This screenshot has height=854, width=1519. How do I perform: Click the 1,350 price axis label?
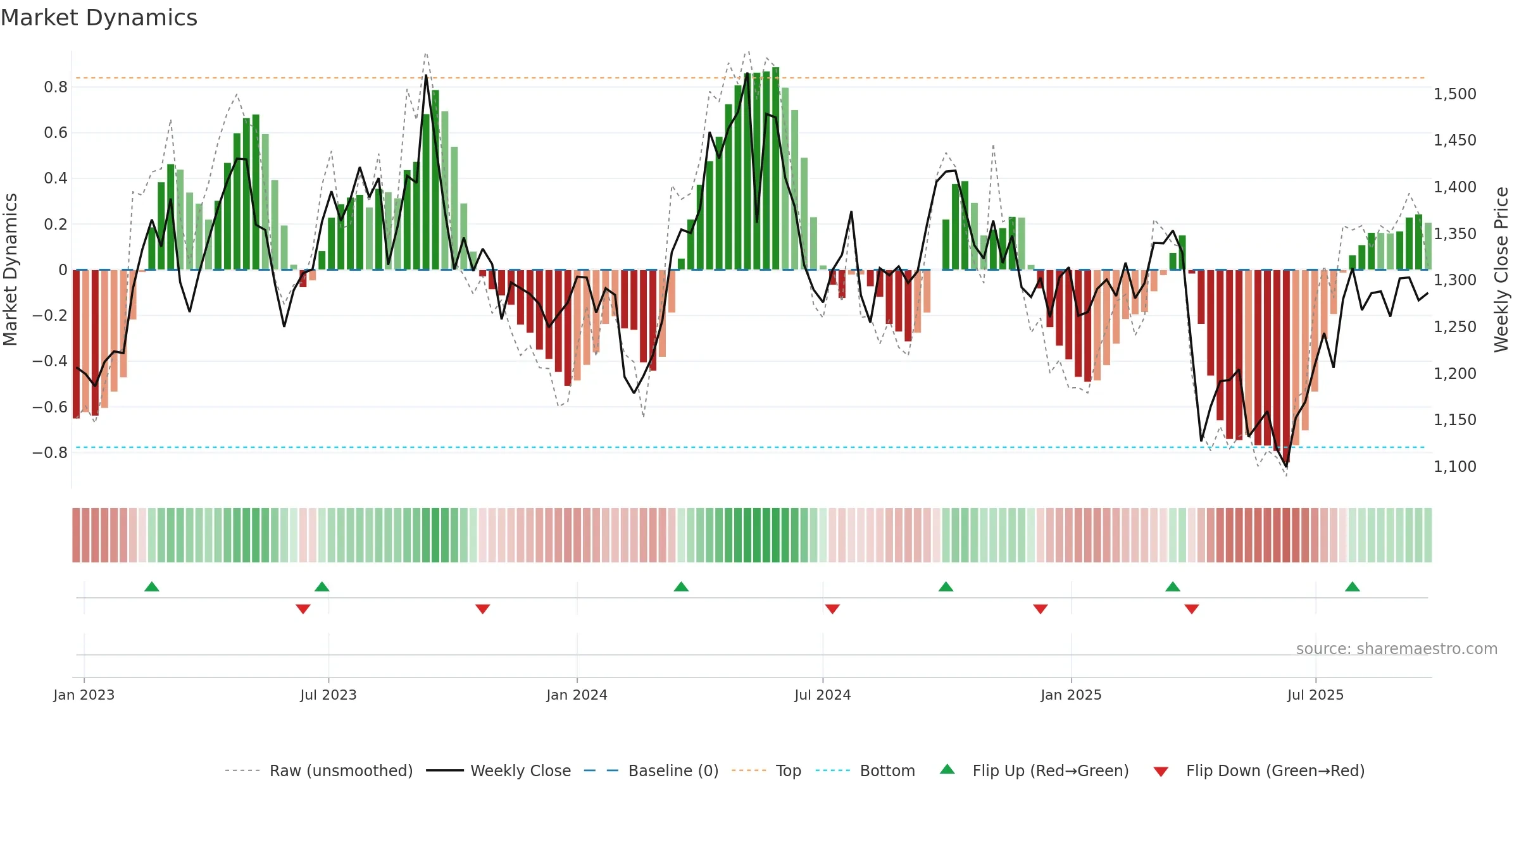(x=1455, y=234)
